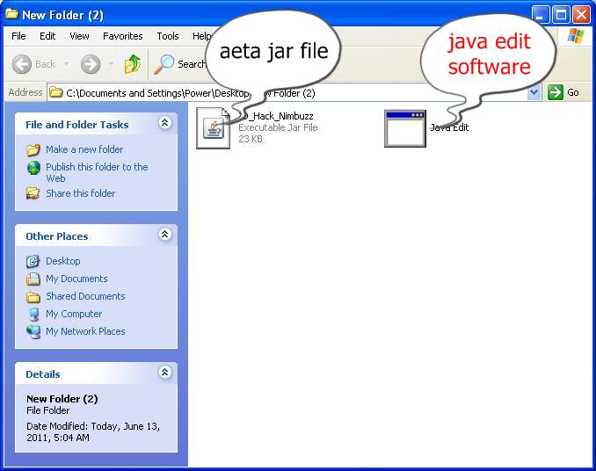Viewport: 596px width, 471px height.
Task: Click the My Documents folder icon
Action: tap(33, 279)
